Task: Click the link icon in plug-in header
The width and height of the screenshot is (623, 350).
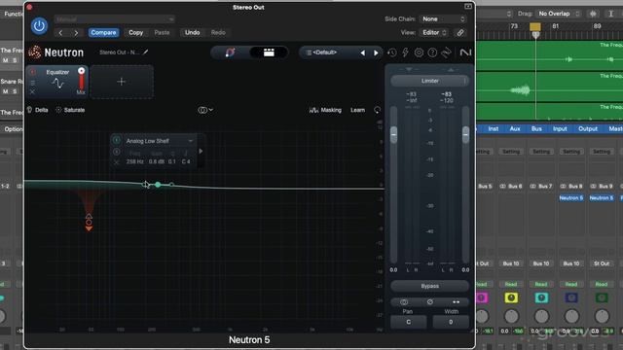Action: tap(460, 32)
